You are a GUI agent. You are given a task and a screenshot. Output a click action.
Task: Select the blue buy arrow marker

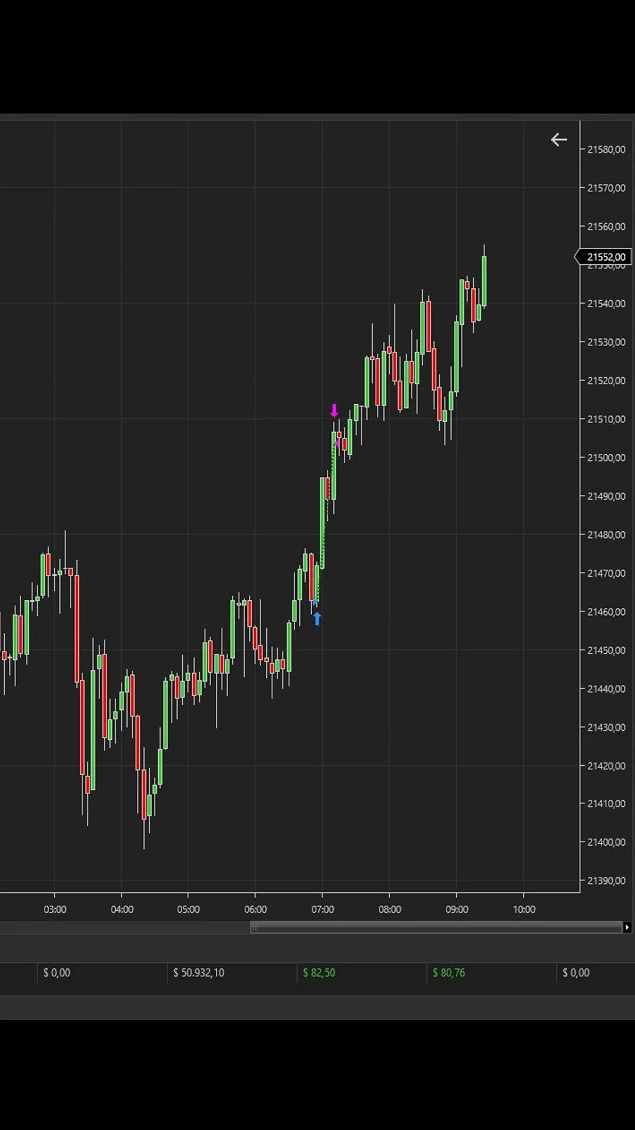(x=317, y=619)
